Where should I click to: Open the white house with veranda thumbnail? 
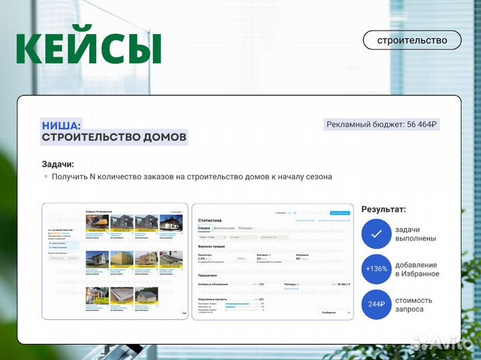point(98,259)
